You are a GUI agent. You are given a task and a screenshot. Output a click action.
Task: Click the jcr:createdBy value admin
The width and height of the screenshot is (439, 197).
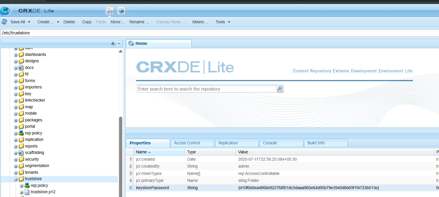(x=244, y=166)
